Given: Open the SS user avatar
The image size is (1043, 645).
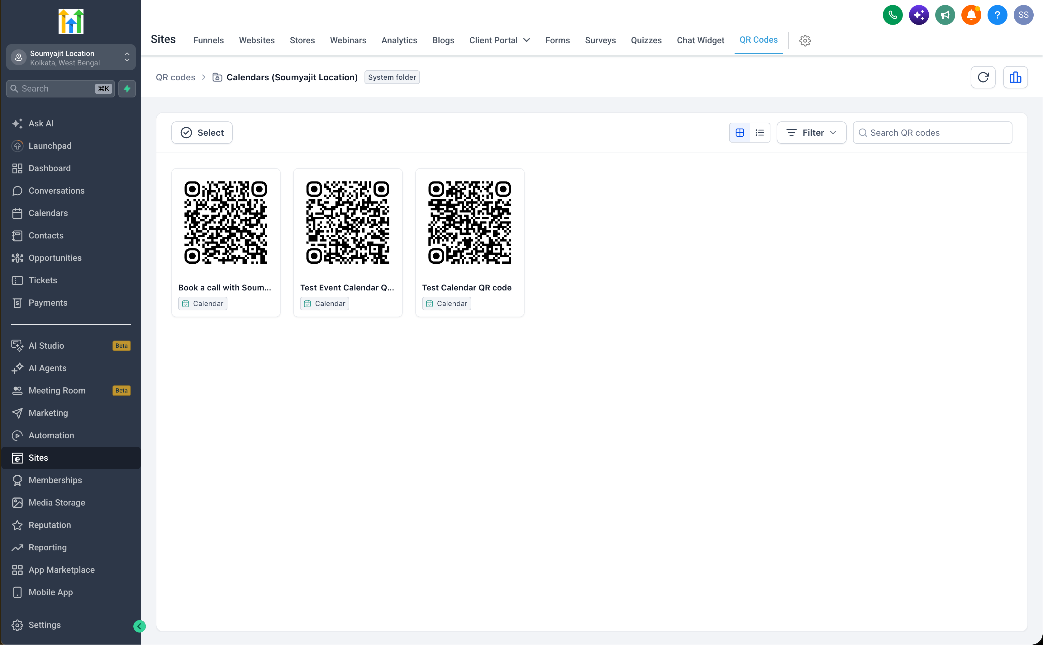Looking at the screenshot, I should pyautogui.click(x=1023, y=15).
